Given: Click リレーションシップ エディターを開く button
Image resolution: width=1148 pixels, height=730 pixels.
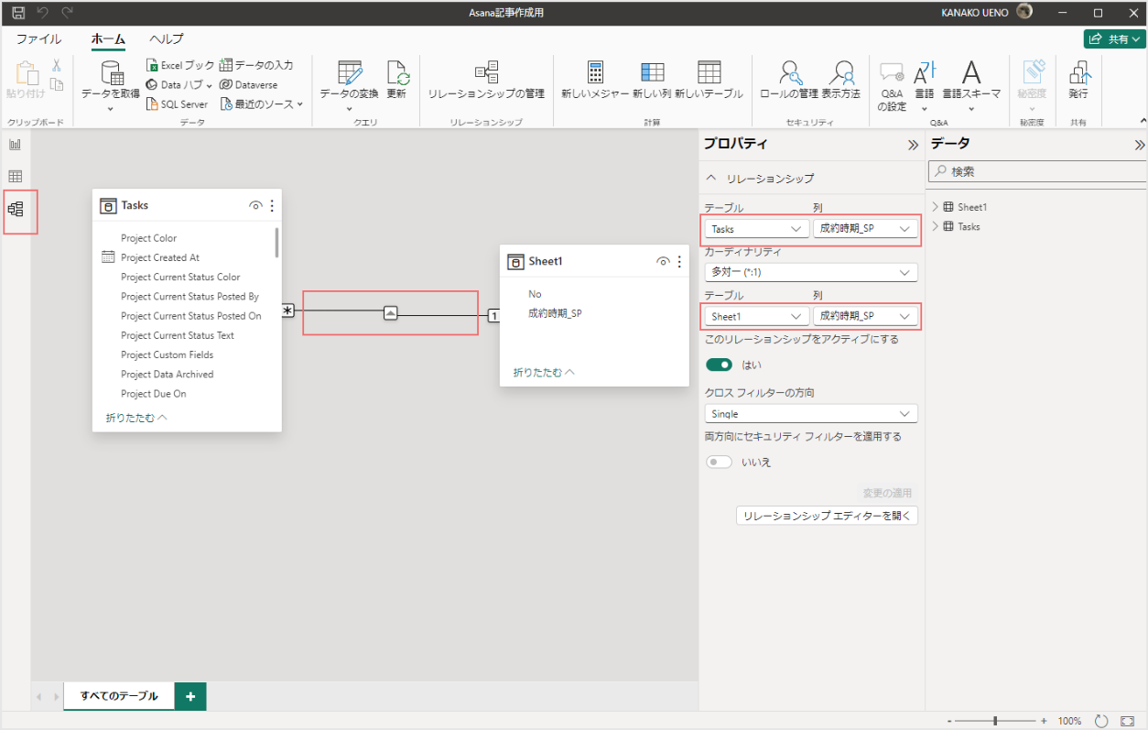Looking at the screenshot, I should click(x=827, y=516).
